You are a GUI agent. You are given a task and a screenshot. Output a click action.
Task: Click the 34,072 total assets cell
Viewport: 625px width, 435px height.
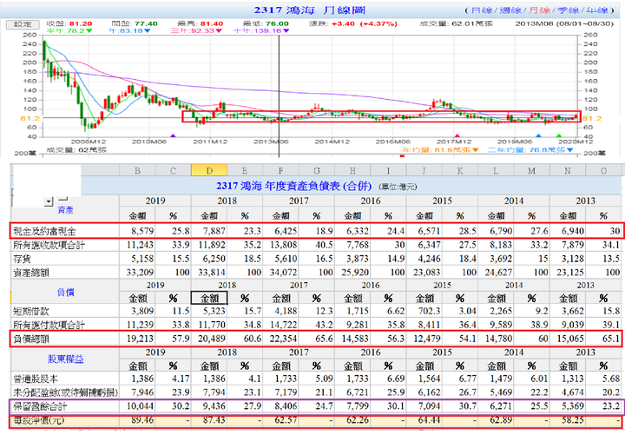click(x=283, y=273)
